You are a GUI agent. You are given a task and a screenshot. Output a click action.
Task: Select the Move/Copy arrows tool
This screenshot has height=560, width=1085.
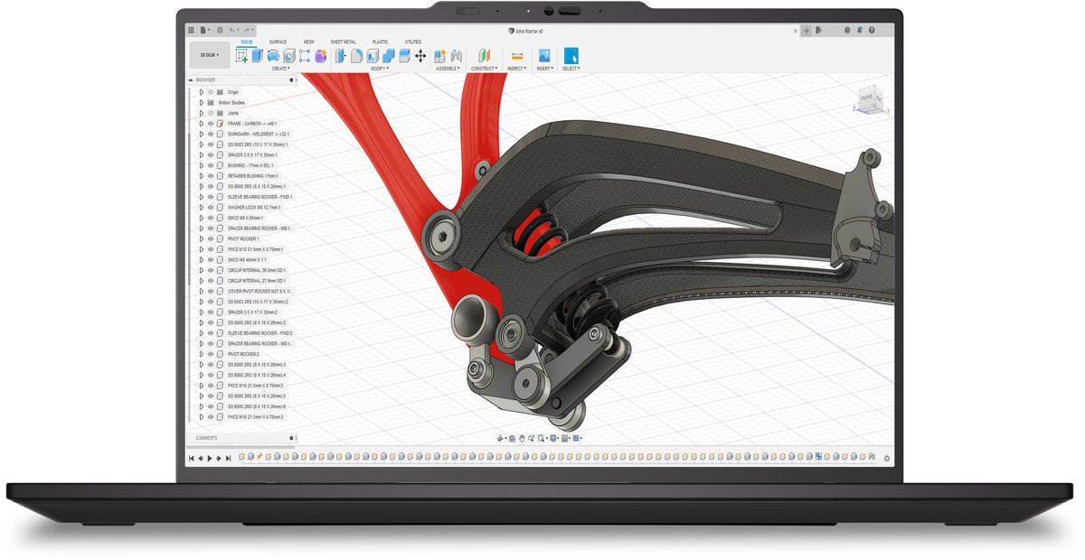click(x=420, y=55)
